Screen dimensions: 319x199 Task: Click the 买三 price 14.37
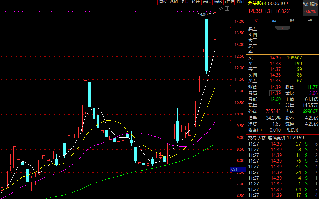click(x=275, y=69)
